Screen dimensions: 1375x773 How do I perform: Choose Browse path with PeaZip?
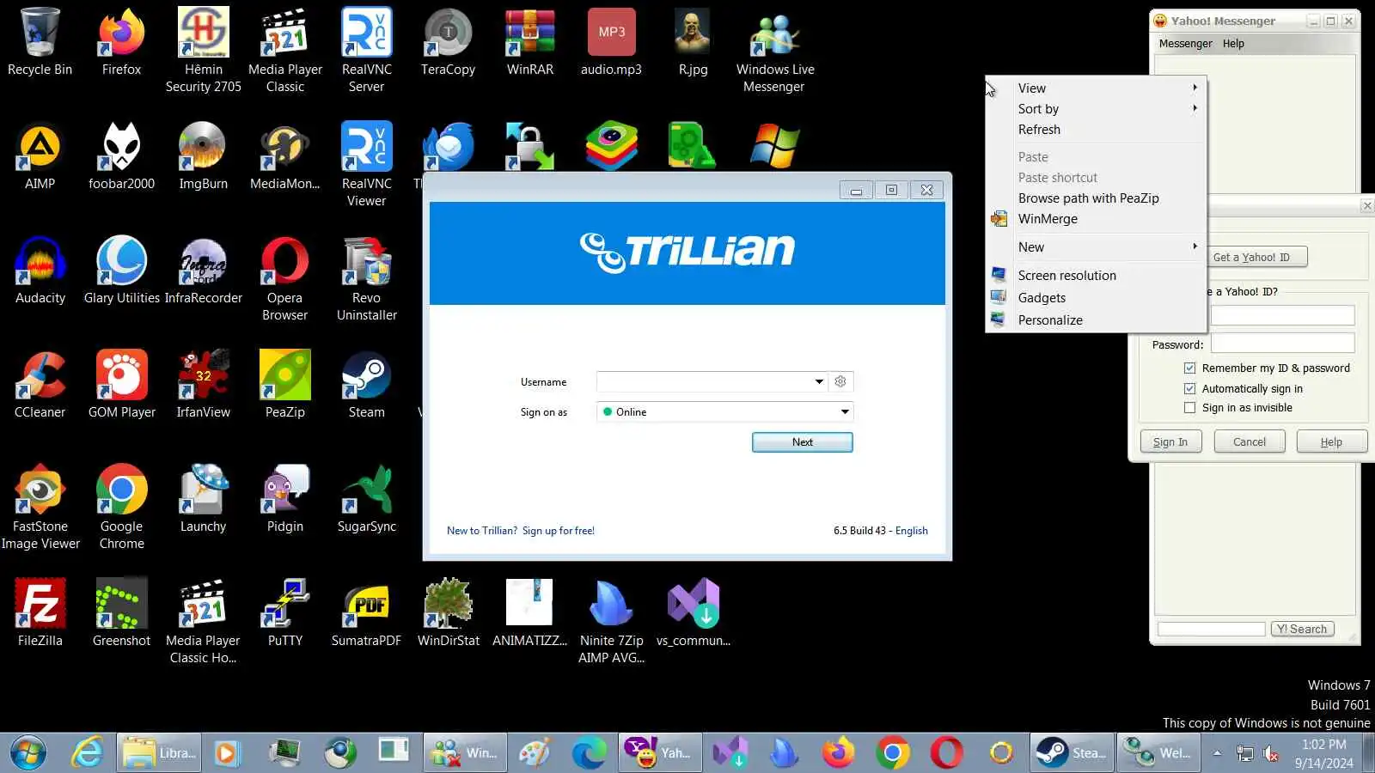tap(1096, 198)
